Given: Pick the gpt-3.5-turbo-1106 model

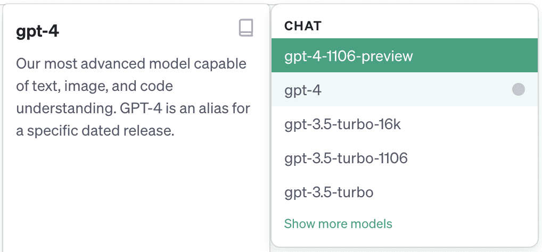Looking at the screenshot, I should tap(346, 158).
